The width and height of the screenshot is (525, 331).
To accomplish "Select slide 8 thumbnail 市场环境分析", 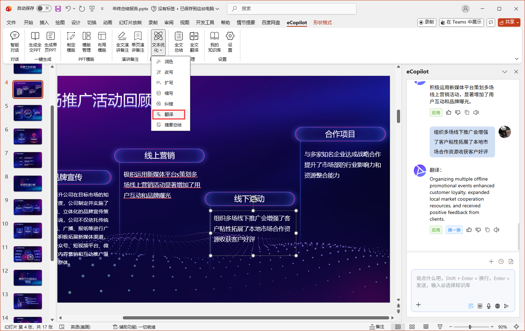I will tap(28, 183).
